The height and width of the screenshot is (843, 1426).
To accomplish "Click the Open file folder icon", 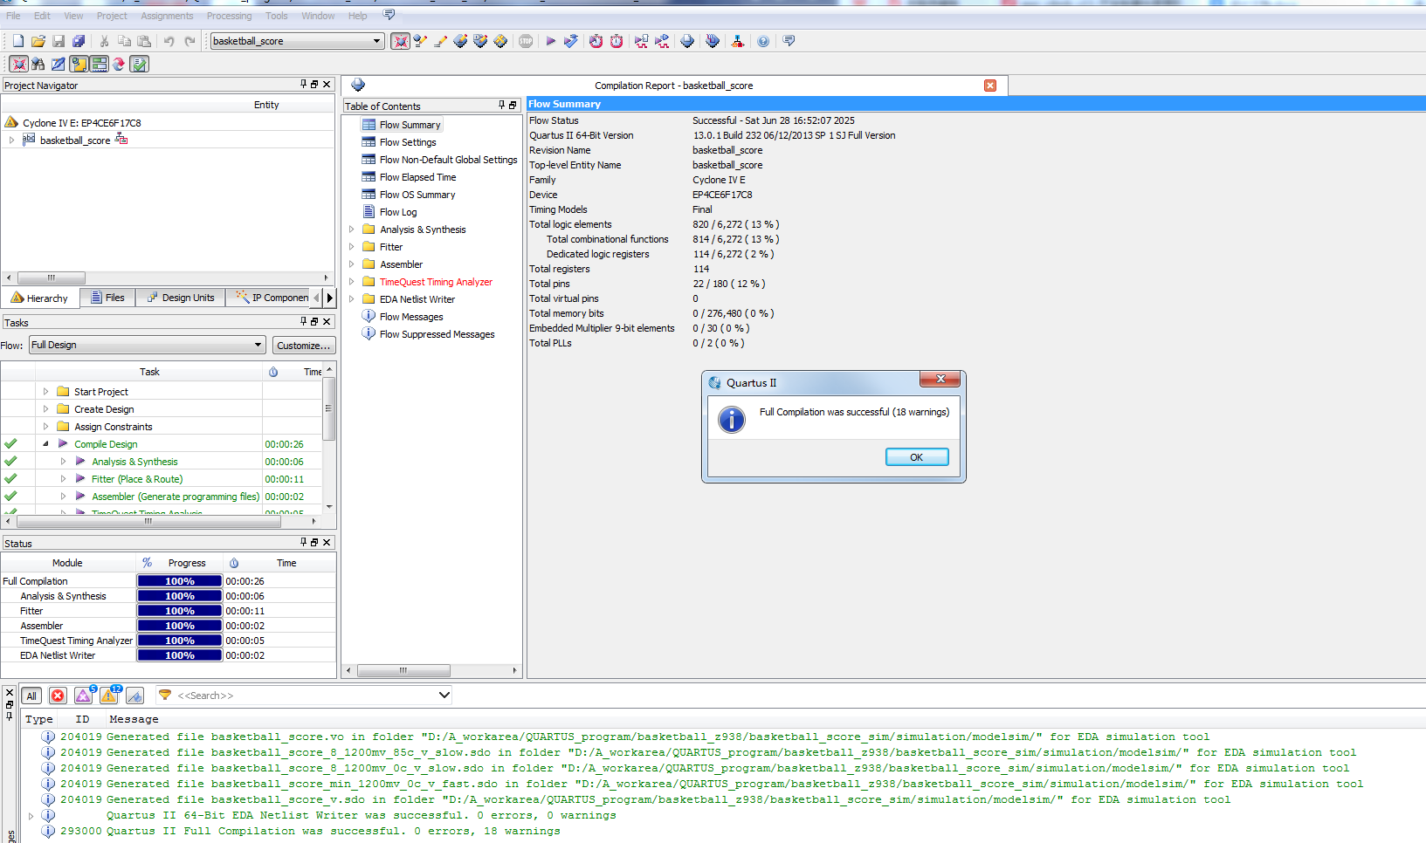I will 38,41.
